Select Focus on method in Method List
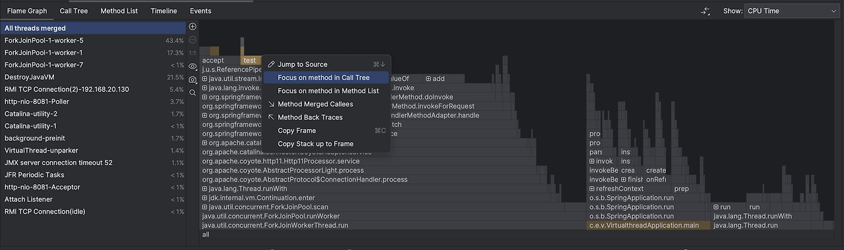Viewport: 844px width, 250px height. [326, 91]
